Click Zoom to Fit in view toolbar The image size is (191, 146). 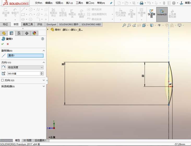coord(124,25)
